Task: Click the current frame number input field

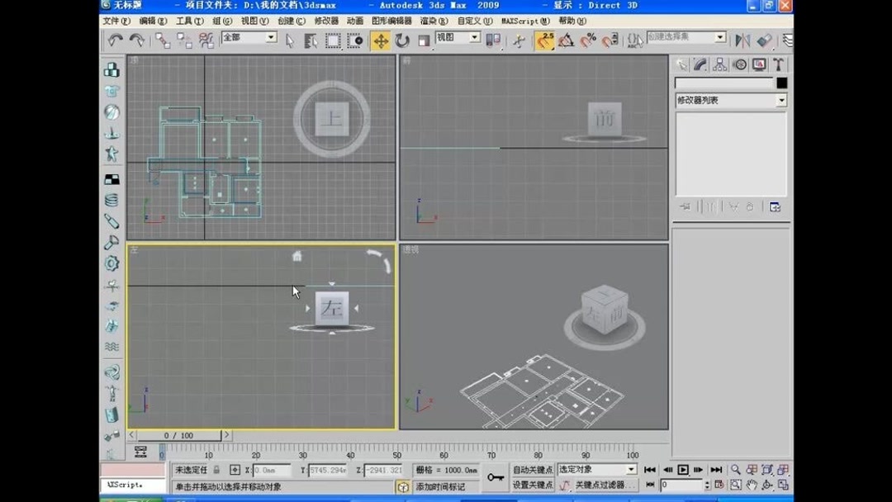Action: (x=682, y=485)
